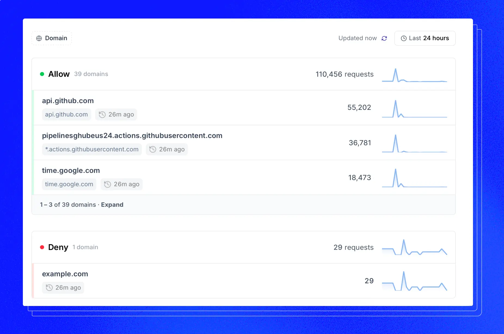Screen dimensions: 504x334
Task: Click the '110,456 requests' total
Action: 345,74
